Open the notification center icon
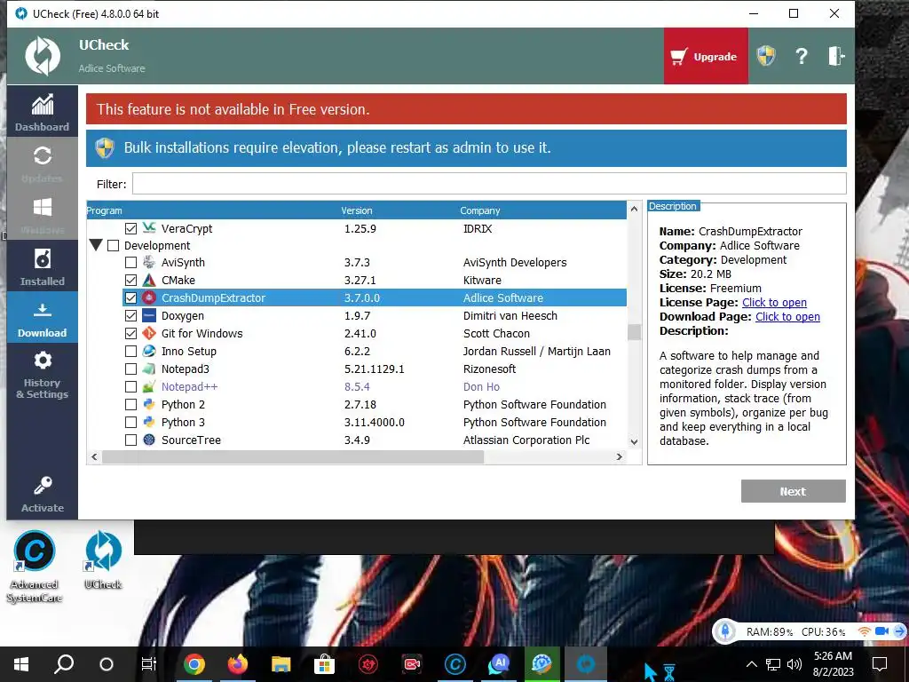The width and height of the screenshot is (909, 682). click(880, 664)
